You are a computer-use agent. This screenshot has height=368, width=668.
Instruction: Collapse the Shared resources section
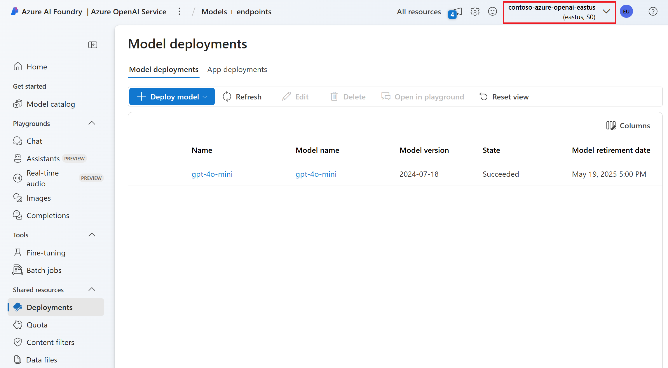92,290
